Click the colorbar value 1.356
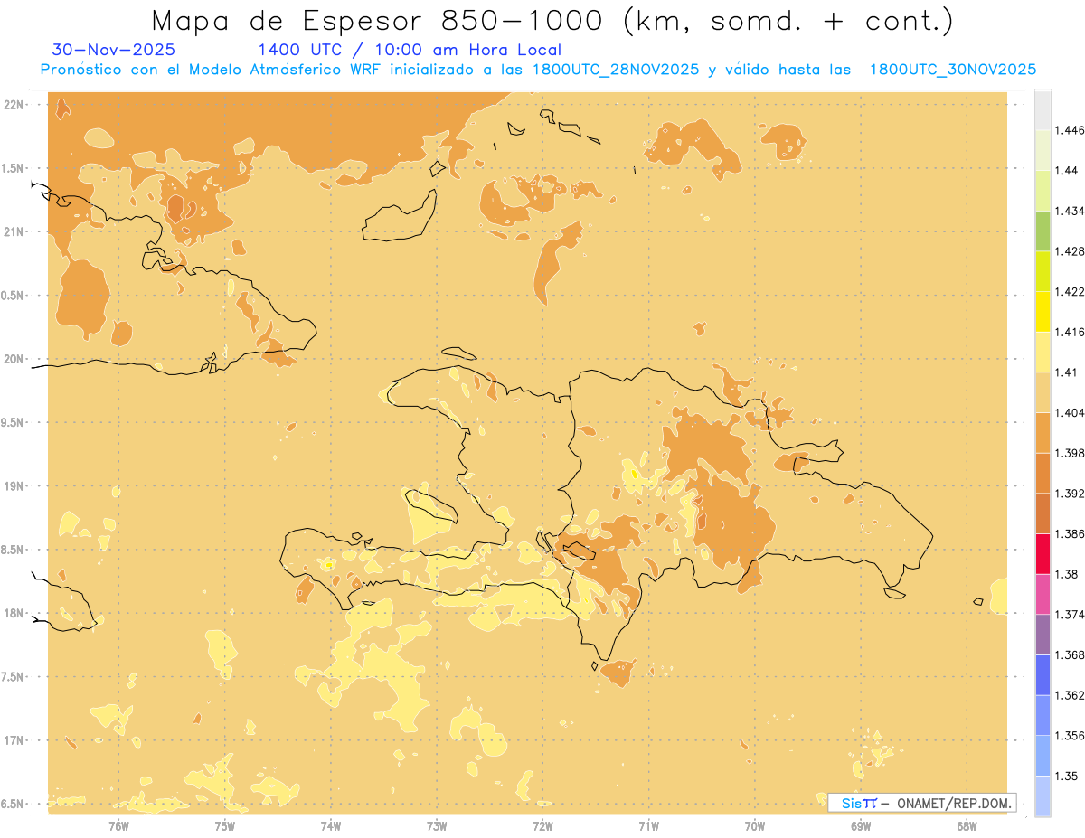This screenshot has width=1085, height=838. tap(1070, 736)
